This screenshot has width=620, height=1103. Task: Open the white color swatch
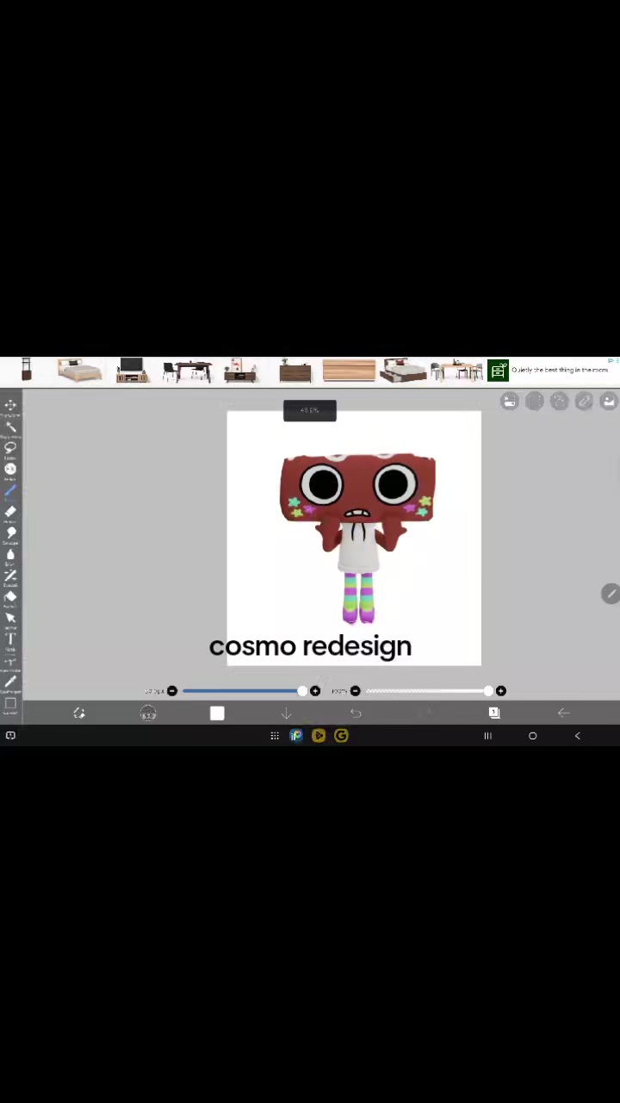coord(217,714)
